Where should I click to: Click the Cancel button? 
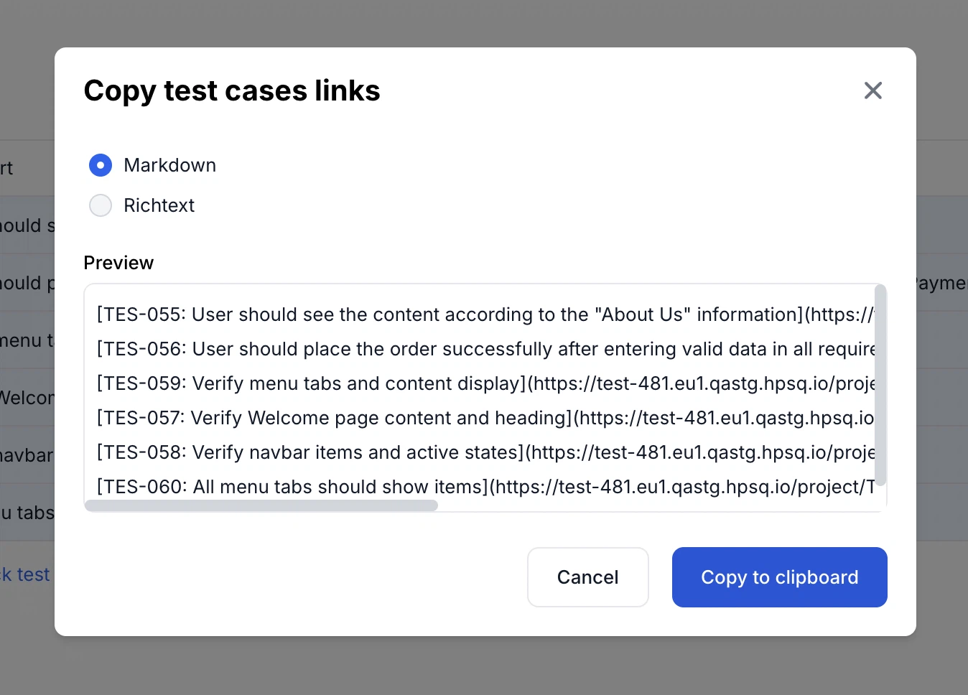587,577
